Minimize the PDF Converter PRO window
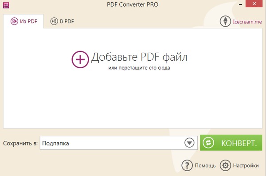This screenshot has width=266, height=176. click(x=241, y=4)
